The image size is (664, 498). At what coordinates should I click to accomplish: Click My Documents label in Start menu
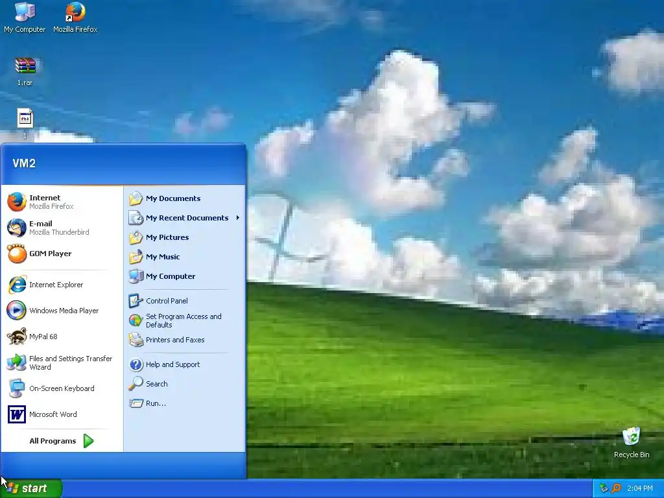point(173,198)
